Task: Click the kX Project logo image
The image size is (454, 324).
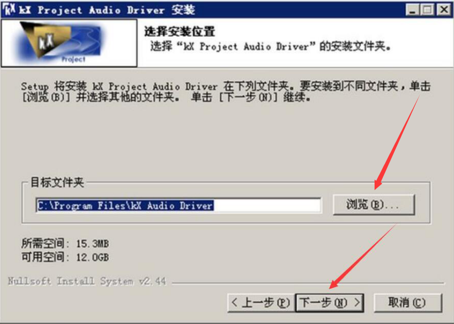Action: click(x=69, y=43)
